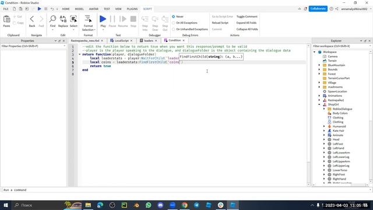Screen dimensions: 373x210
Task: Click the New file icon in title toolbar
Action: (x=14, y=9)
